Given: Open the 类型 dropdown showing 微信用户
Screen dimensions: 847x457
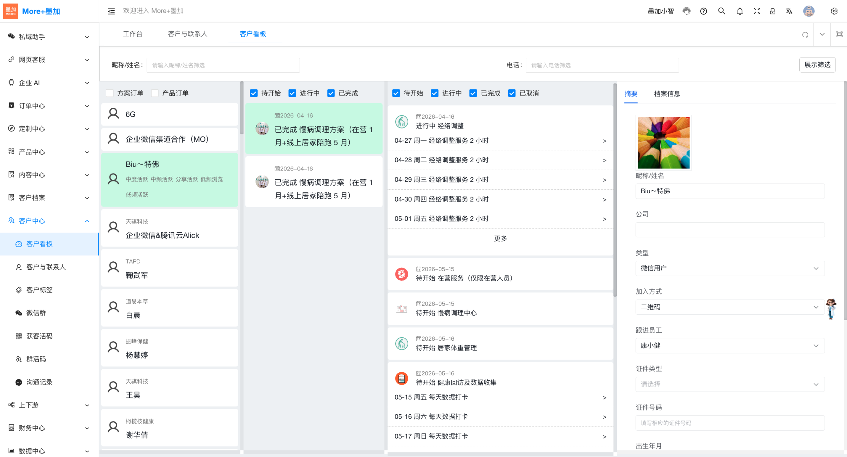Looking at the screenshot, I should point(730,268).
